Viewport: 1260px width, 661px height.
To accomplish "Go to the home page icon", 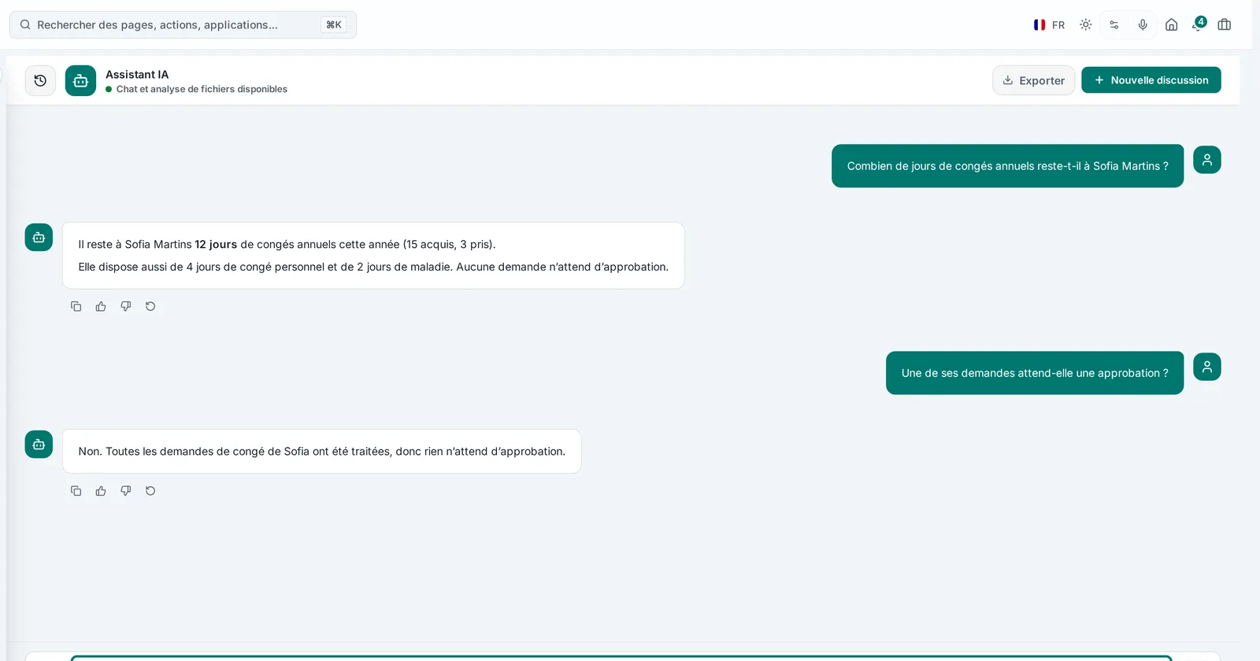I will pos(1172,24).
